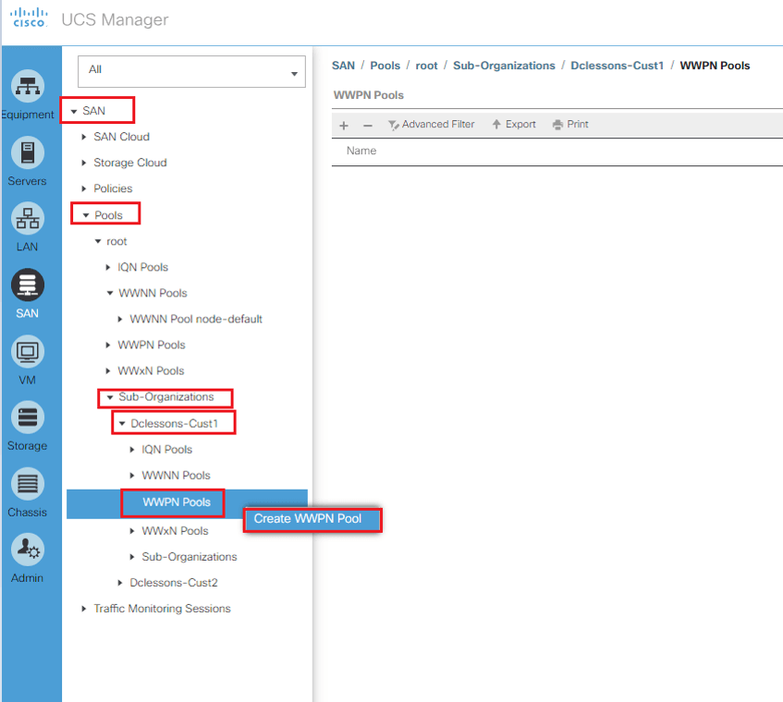The width and height of the screenshot is (783, 702).
Task: Sort by the Name column header
Action: pyautogui.click(x=361, y=151)
